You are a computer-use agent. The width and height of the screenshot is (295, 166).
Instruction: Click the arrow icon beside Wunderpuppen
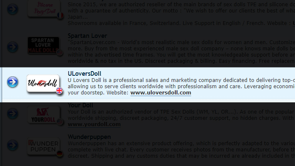point(12,145)
